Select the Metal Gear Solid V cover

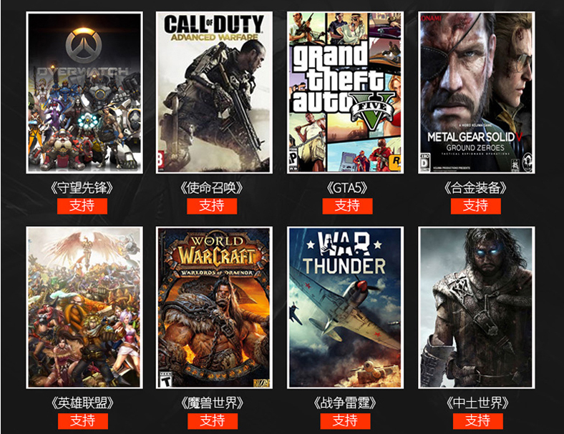click(476, 93)
